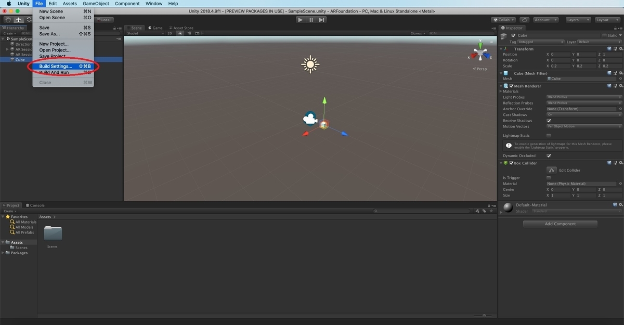The height and width of the screenshot is (325, 624).
Task: Open Shaded draw mode dropdown
Action: (x=145, y=33)
